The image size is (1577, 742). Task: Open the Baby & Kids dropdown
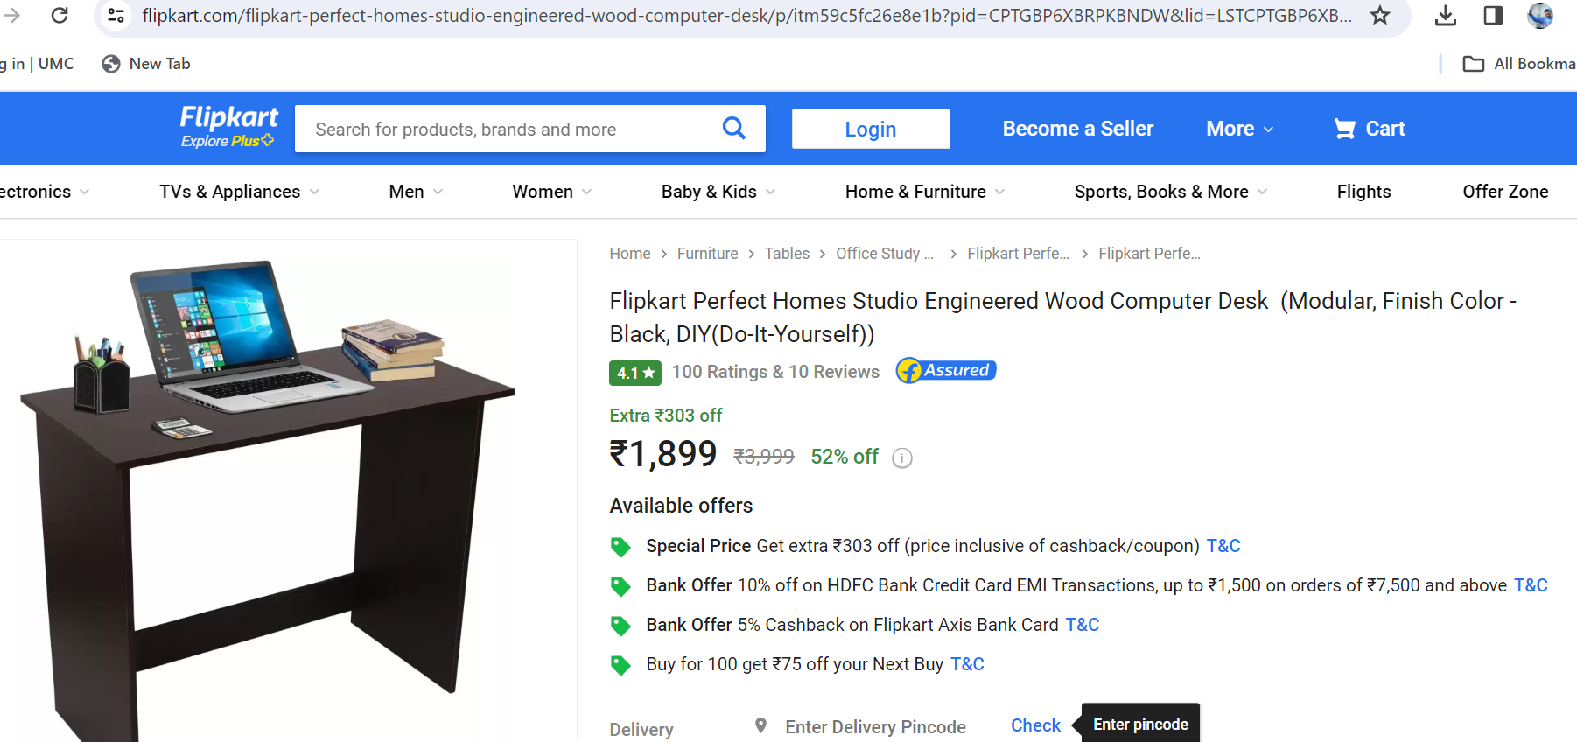pyautogui.click(x=718, y=192)
